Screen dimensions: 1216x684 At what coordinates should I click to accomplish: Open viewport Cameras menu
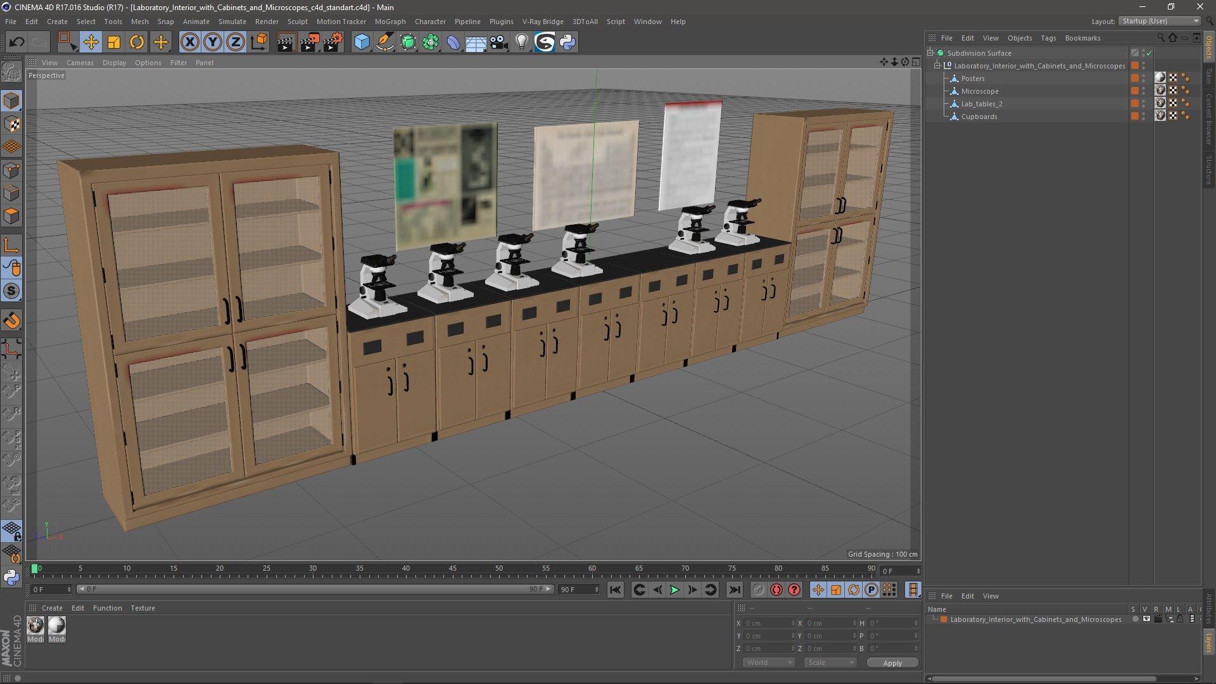(80, 63)
